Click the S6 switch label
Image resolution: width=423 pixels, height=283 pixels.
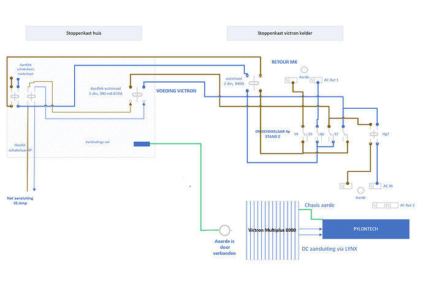(x=322, y=134)
